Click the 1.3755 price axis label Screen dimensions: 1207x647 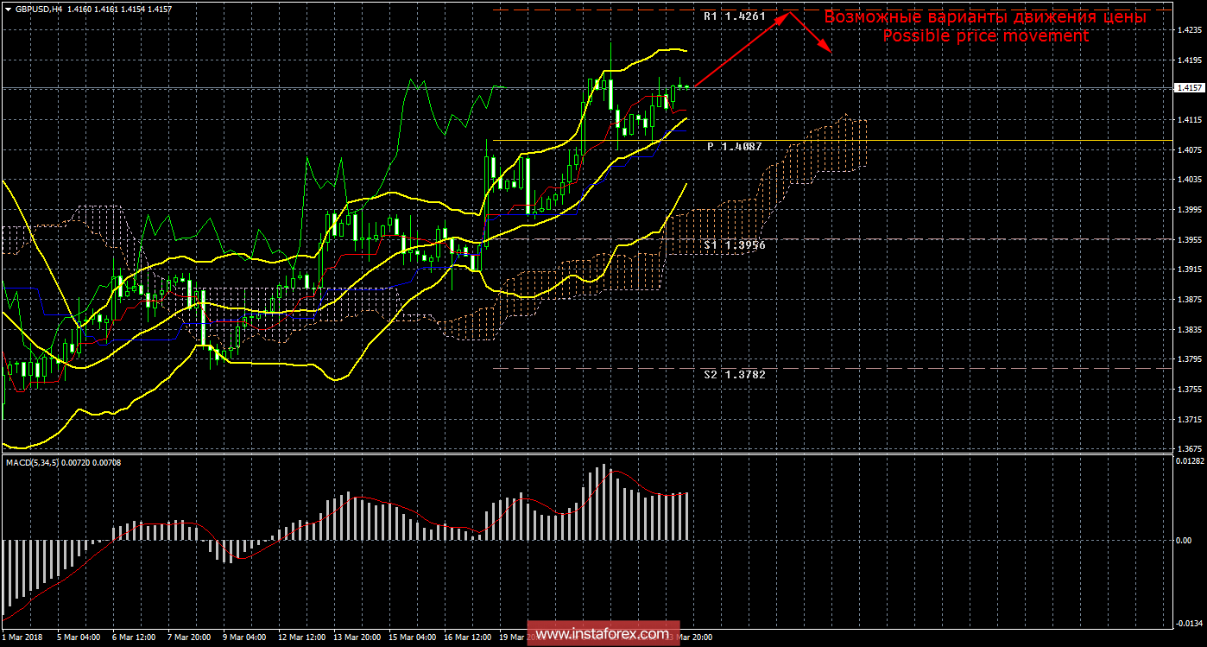(x=1189, y=390)
